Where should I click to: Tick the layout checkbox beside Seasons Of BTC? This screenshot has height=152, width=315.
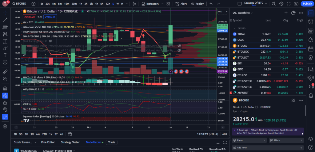pos(239,4)
